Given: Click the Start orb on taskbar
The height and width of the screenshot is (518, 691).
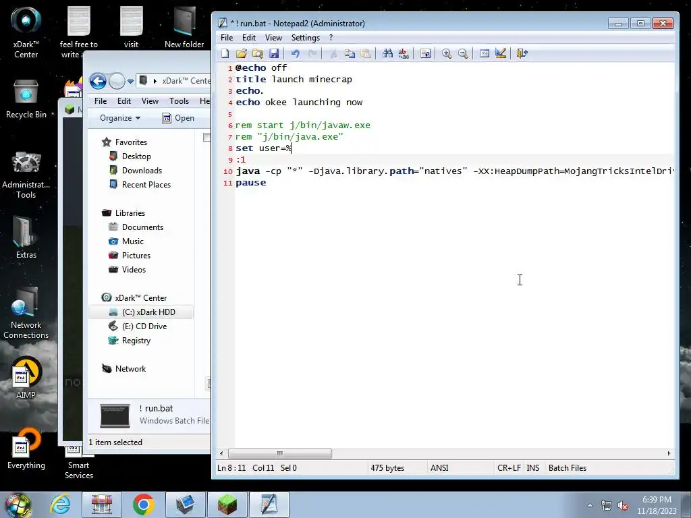Looking at the screenshot, I should tap(18, 505).
